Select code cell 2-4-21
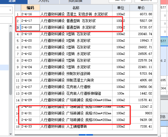 tap(30, 47)
